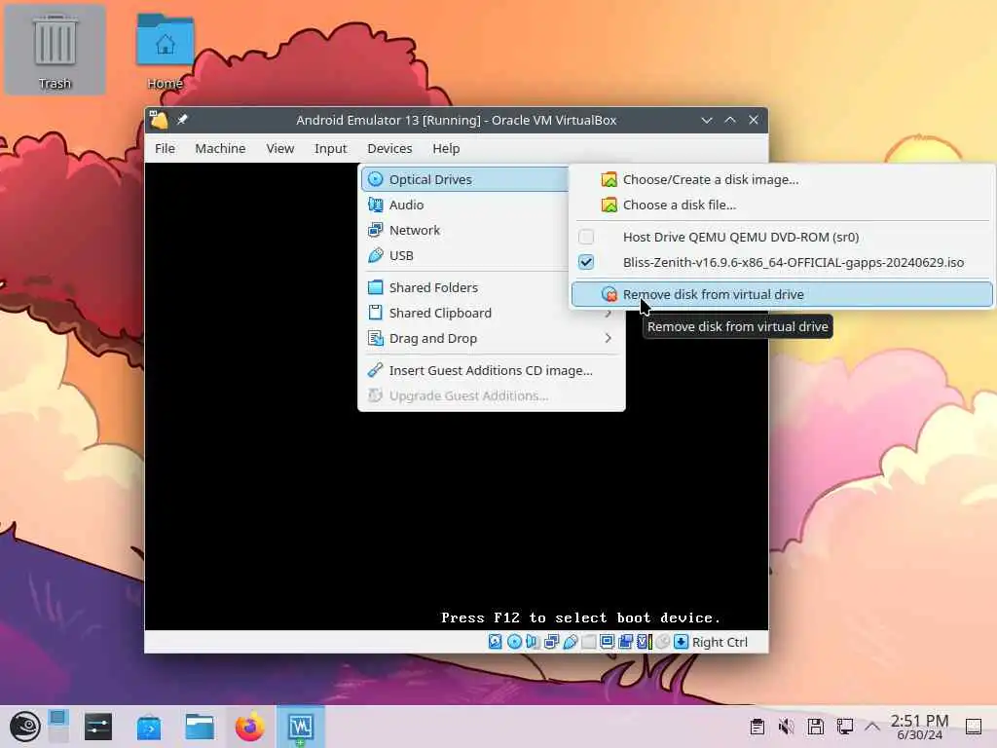Click the VirtualBox taskbar entry
The image size is (997, 748).
tap(301, 727)
